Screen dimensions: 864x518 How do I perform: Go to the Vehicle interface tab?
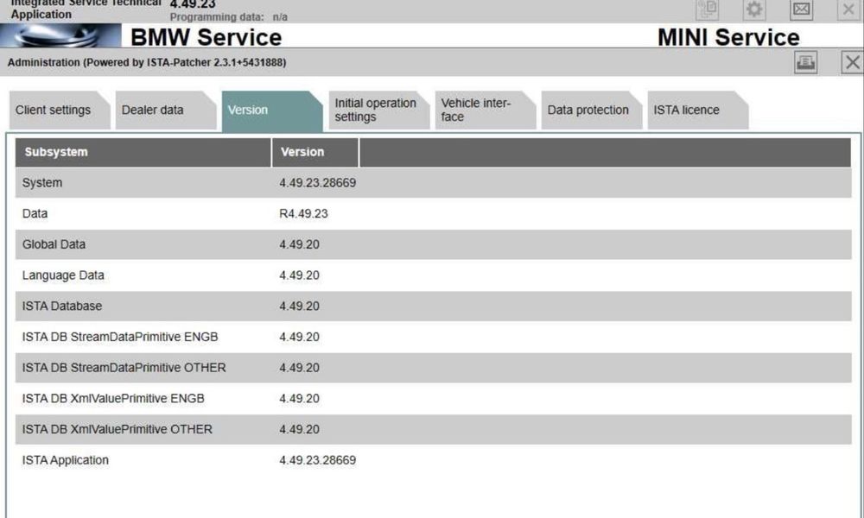(x=485, y=111)
